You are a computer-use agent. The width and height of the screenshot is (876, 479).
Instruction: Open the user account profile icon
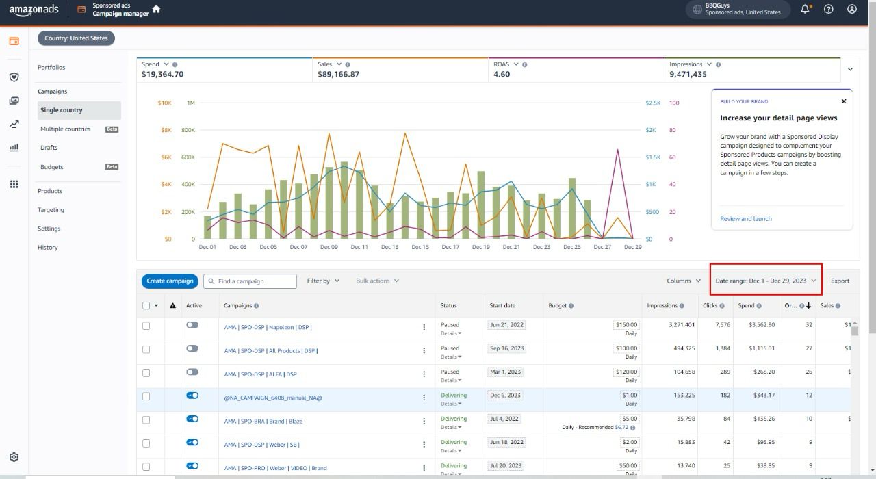click(852, 10)
